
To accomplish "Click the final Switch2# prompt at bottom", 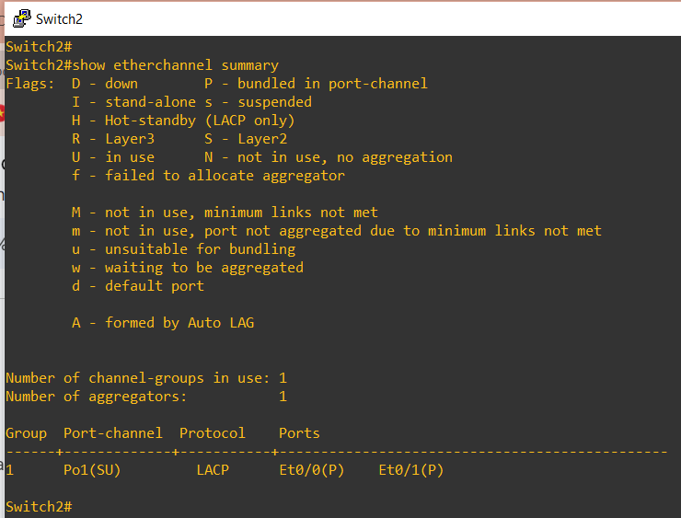I will tap(39, 507).
